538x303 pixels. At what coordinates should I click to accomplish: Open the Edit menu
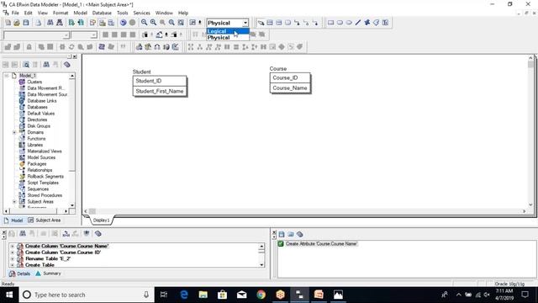pos(28,13)
